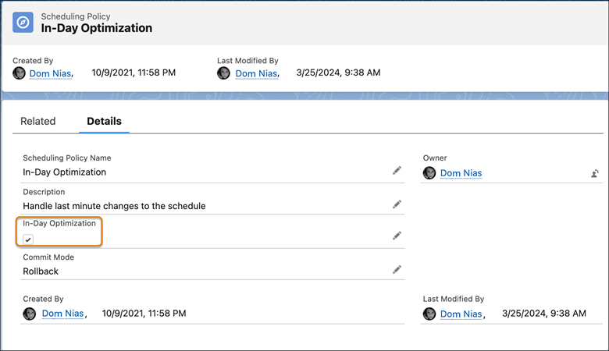Edit Commit Mode using its pencil icon
The height and width of the screenshot is (351, 609).
[x=397, y=270]
